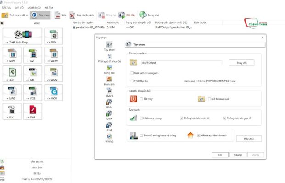This screenshot has height=183, width=285.
Task: Open DivX settings category
Action: point(109,115)
